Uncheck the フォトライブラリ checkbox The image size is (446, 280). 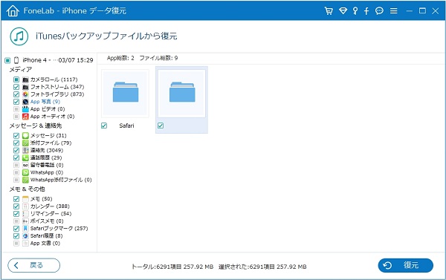click(x=16, y=94)
